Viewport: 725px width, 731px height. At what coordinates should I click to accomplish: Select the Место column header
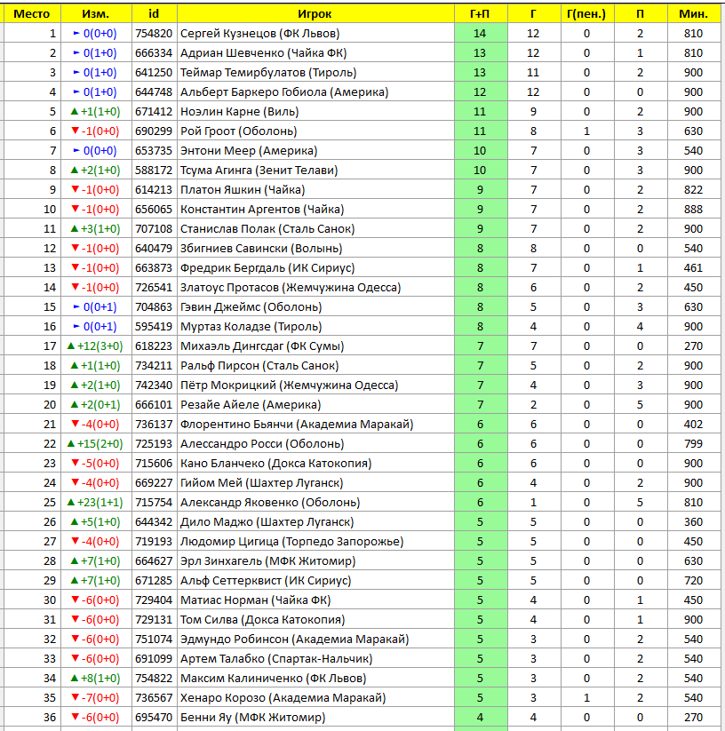pyautogui.click(x=32, y=14)
